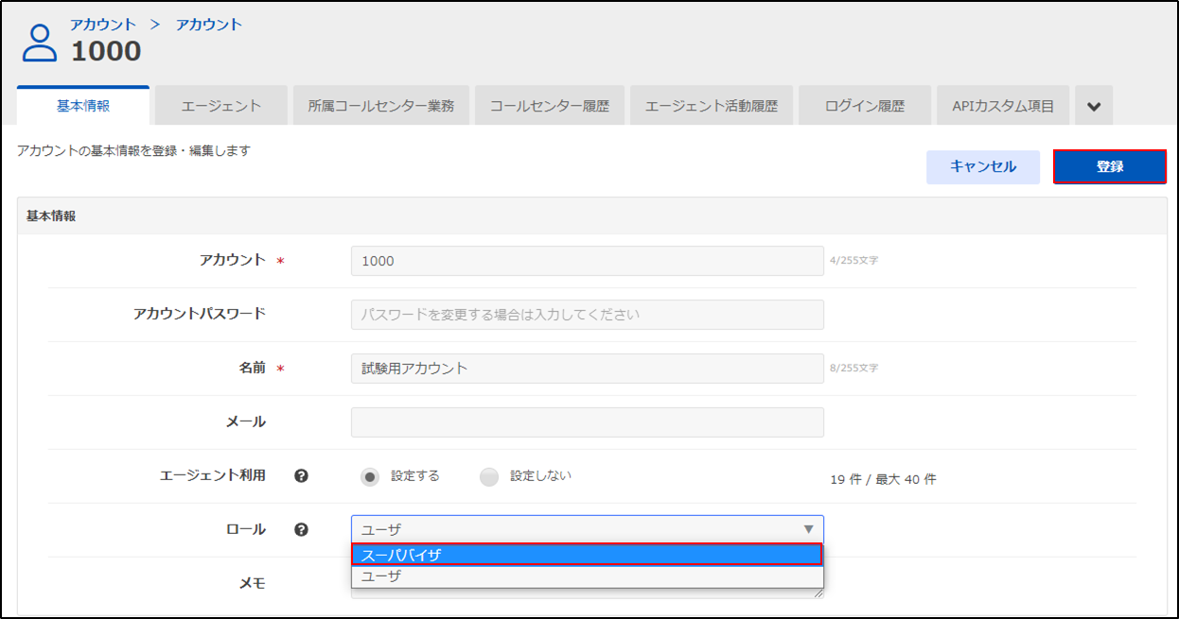Open help icon beside エージェント利用
Image resolution: width=1179 pixels, height=619 pixels.
coord(301,476)
